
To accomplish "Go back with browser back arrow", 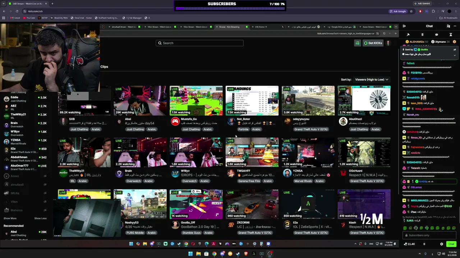I will tap(4, 11).
